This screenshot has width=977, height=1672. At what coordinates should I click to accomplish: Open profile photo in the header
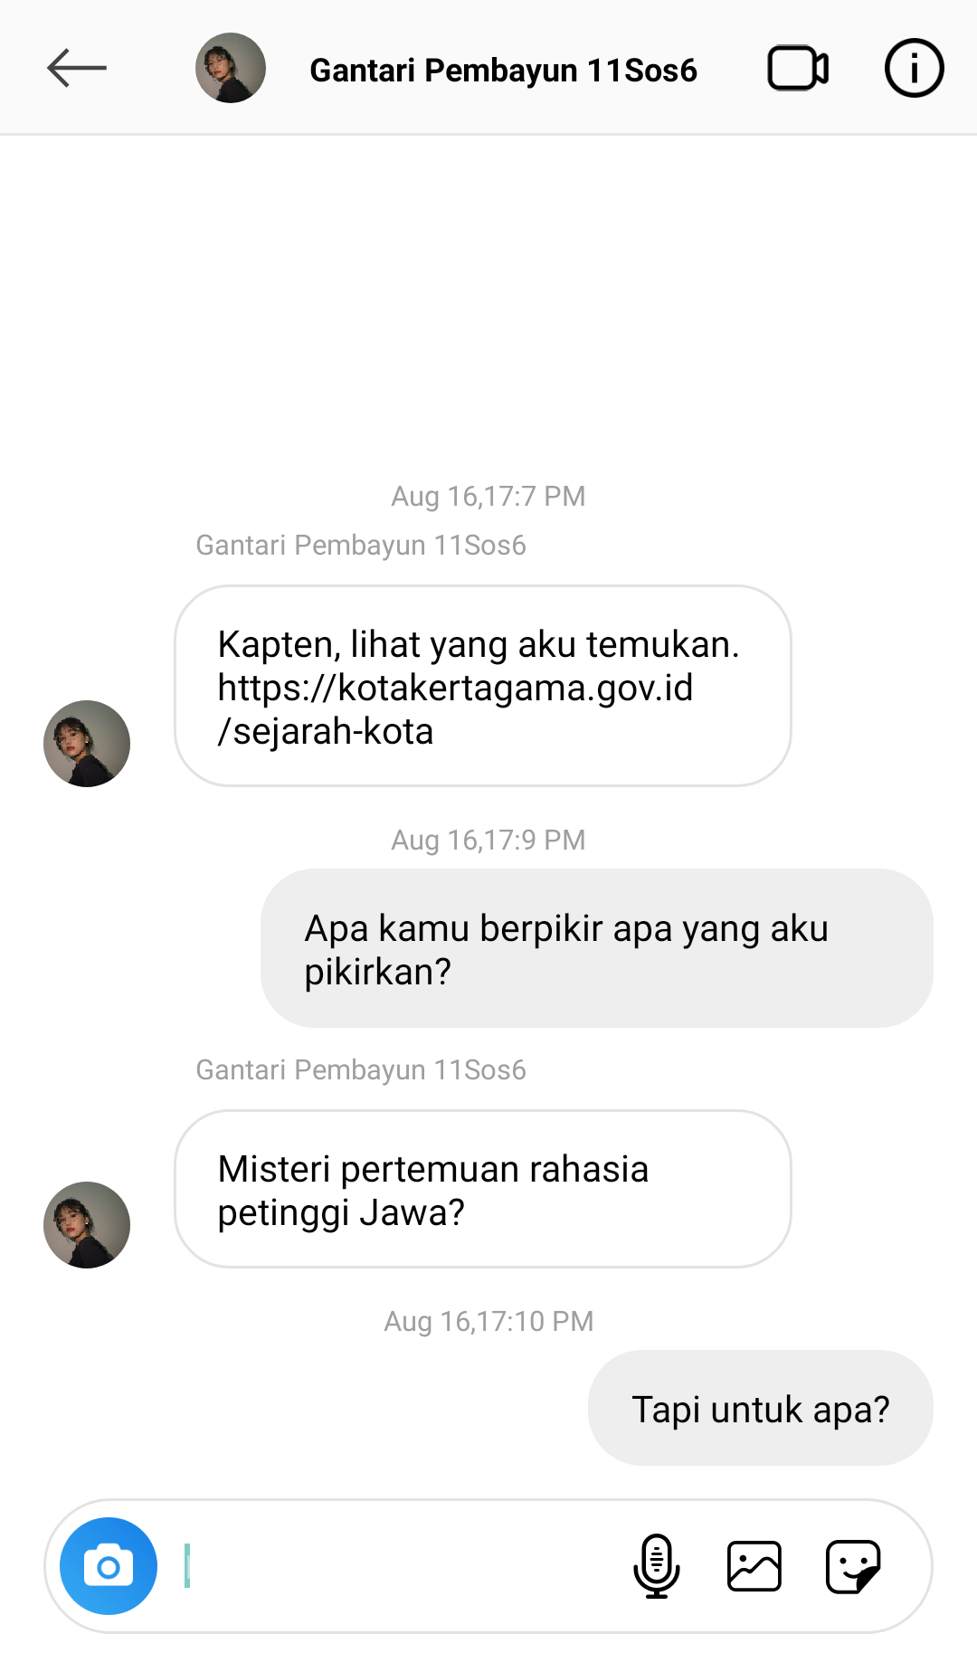(231, 68)
